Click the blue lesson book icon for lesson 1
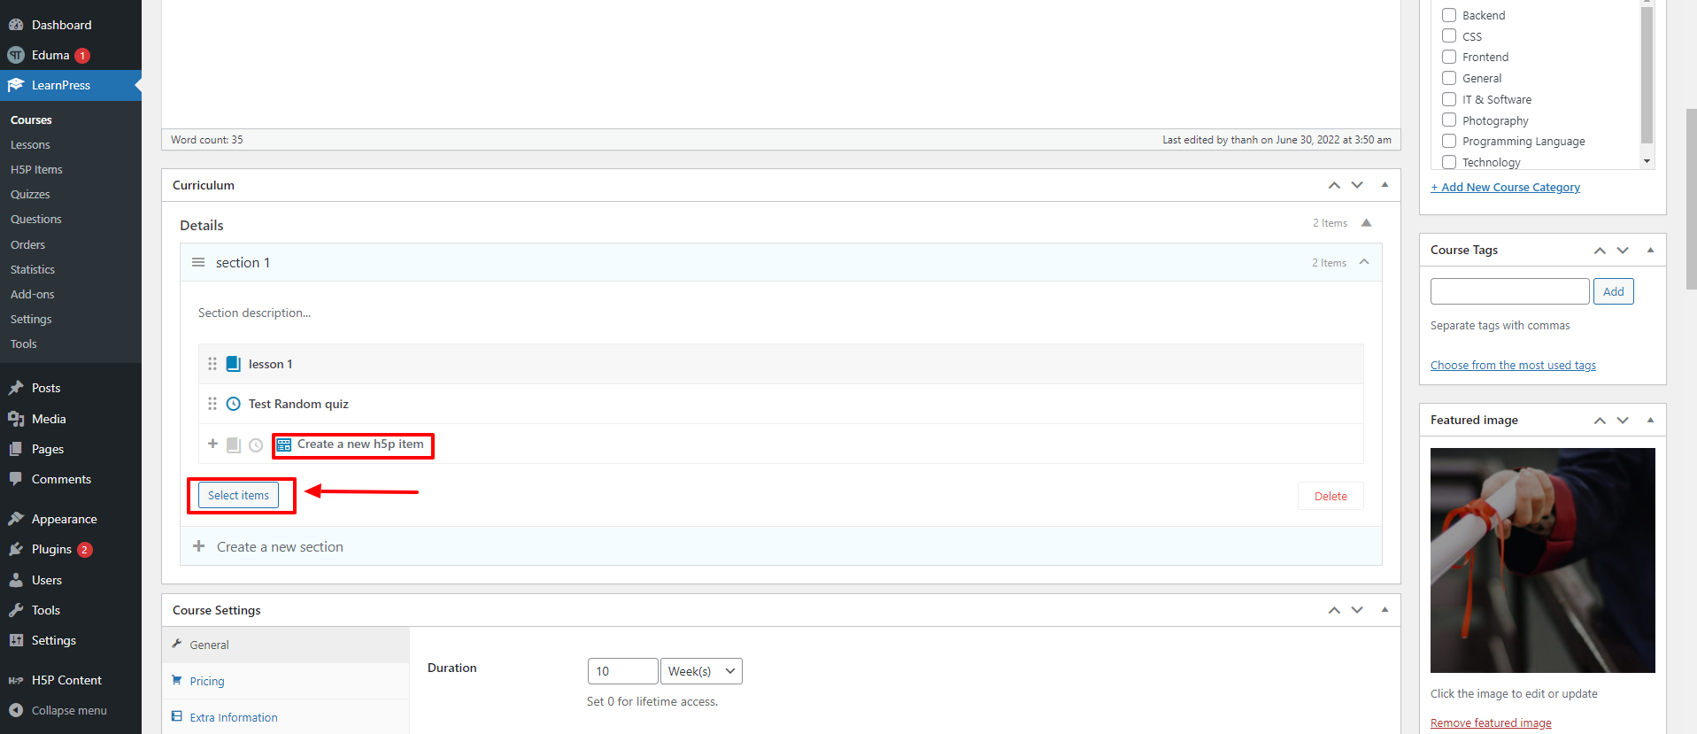The width and height of the screenshot is (1697, 734). click(234, 364)
